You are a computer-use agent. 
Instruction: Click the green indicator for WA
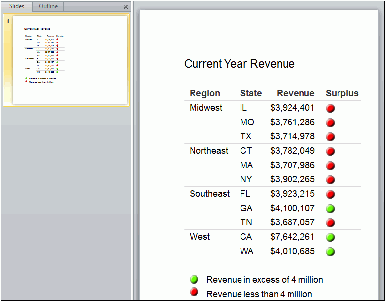coord(330,252)
